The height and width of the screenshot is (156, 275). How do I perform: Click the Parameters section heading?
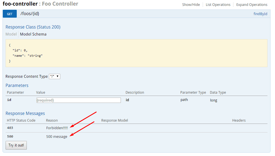coord(17,86)
